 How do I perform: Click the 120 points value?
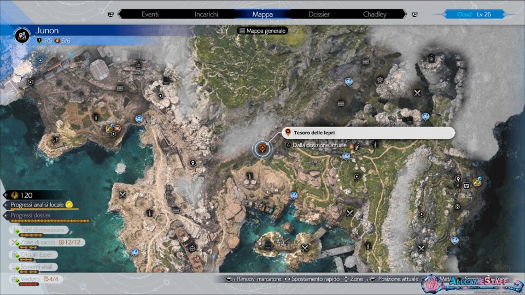pos(26,195)
